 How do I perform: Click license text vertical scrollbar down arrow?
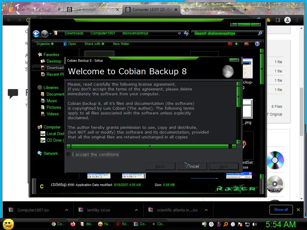tap(238, 142)
